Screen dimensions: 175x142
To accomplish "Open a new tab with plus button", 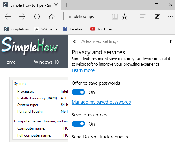I will (x=67, y=5).
